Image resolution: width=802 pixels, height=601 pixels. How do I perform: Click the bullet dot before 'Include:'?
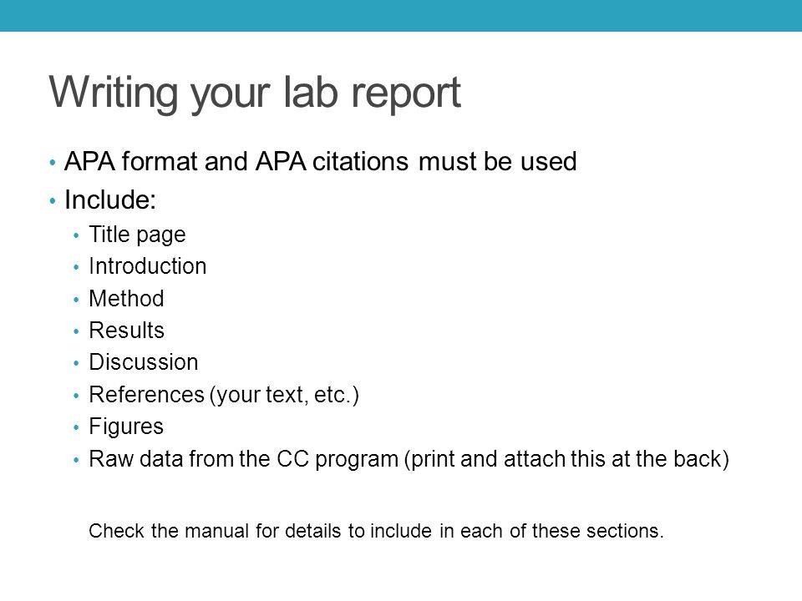point(52,201)
